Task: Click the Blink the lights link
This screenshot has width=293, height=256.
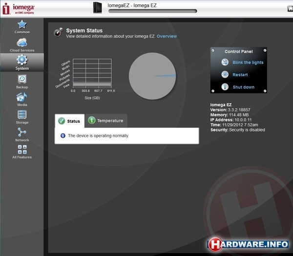Action: [248, 63]
